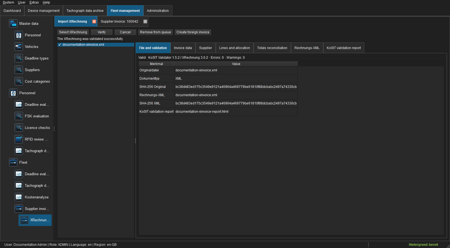Image resolution: width=450 pixels, height=248 pixels.
Task: Go to the Administration tab
Action: point(158,11)
